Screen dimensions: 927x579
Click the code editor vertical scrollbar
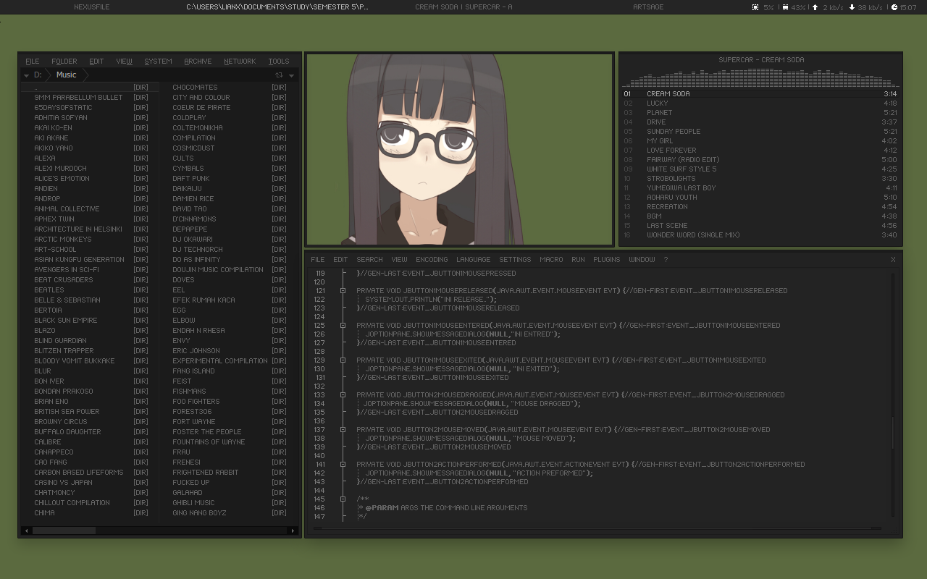tap(893, 394)
